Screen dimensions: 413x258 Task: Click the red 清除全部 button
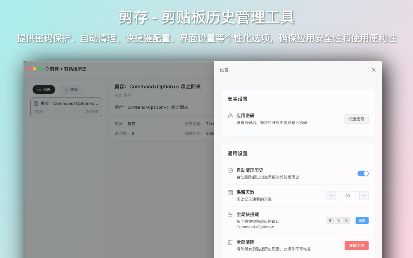357,245
